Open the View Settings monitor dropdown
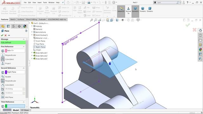The width and height of the screenshot is (203, 114). 139,20
